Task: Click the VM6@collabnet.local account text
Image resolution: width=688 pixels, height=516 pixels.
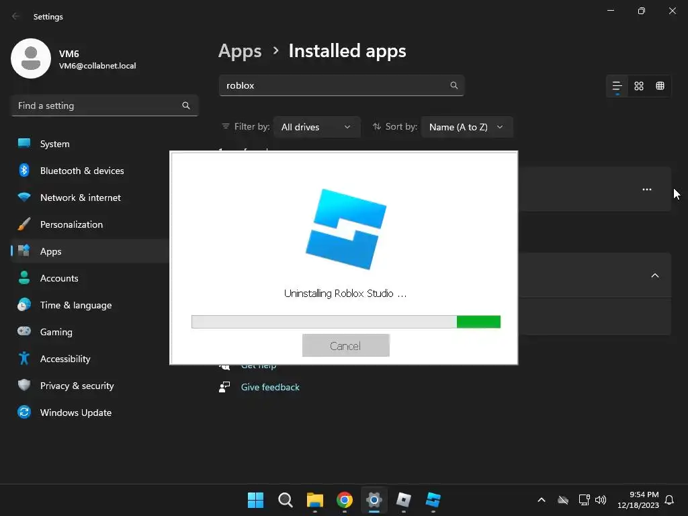Action: (97, 66)
